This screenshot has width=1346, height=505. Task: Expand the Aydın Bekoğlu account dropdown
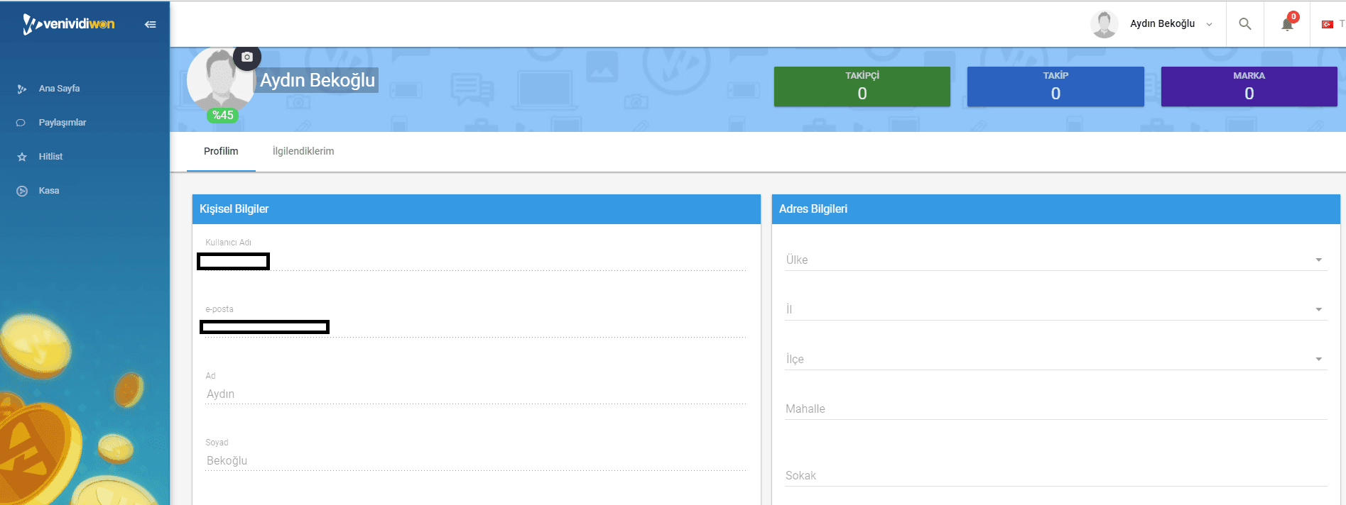[x=1209, y=24]
